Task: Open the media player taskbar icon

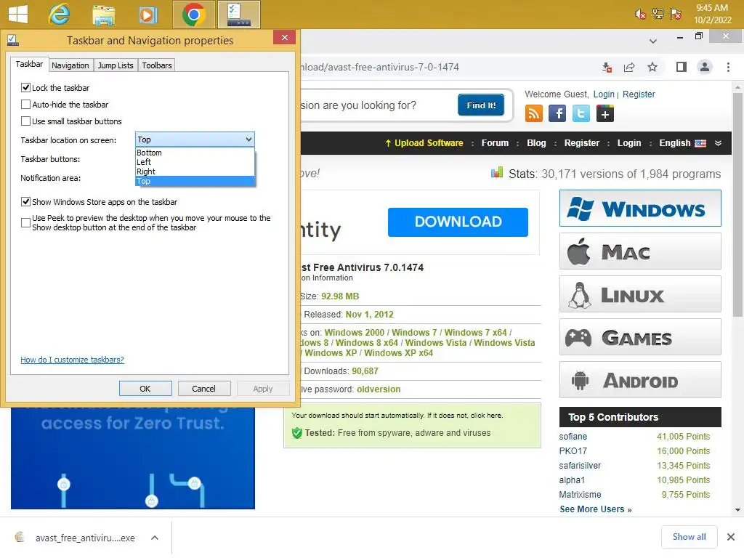Action: tap(147, 15)
